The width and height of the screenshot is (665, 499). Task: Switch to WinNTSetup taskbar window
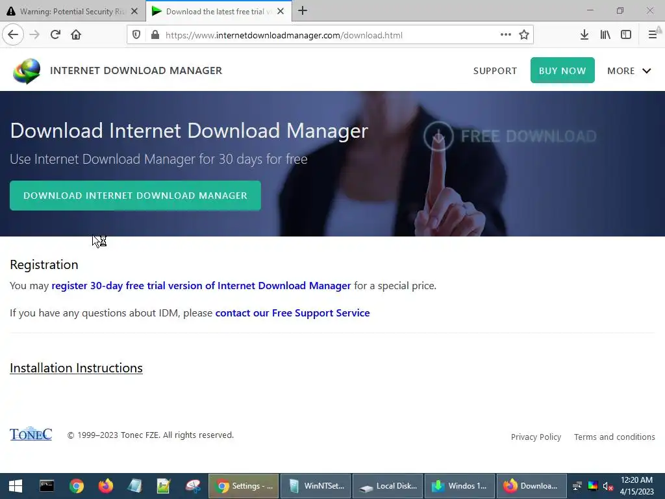[x=316, y=486]
